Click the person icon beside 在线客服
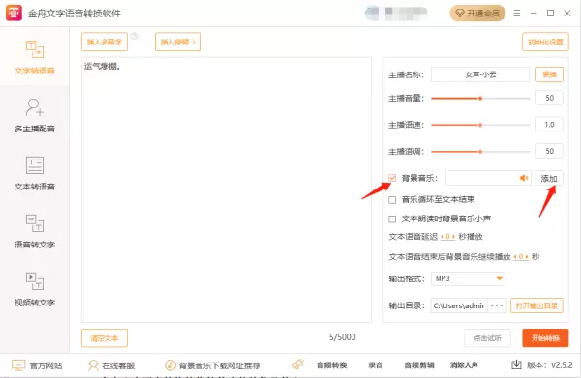581x378 pixels. click(93, 365)
